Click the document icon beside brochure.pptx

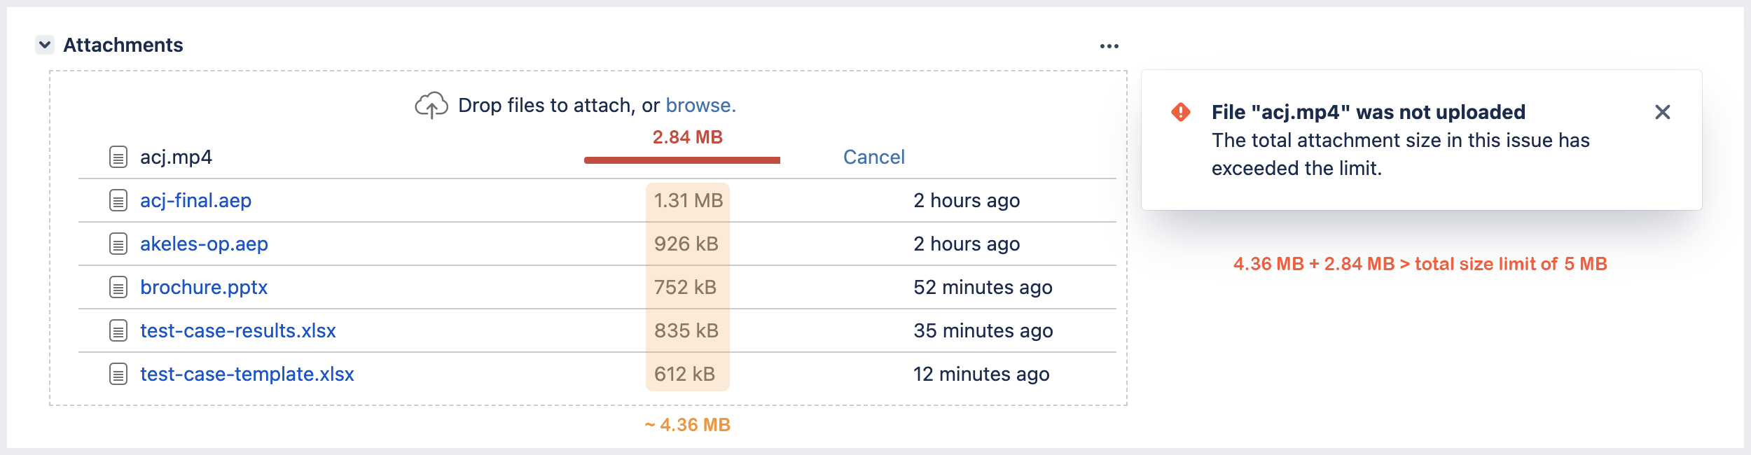point(117,287)
